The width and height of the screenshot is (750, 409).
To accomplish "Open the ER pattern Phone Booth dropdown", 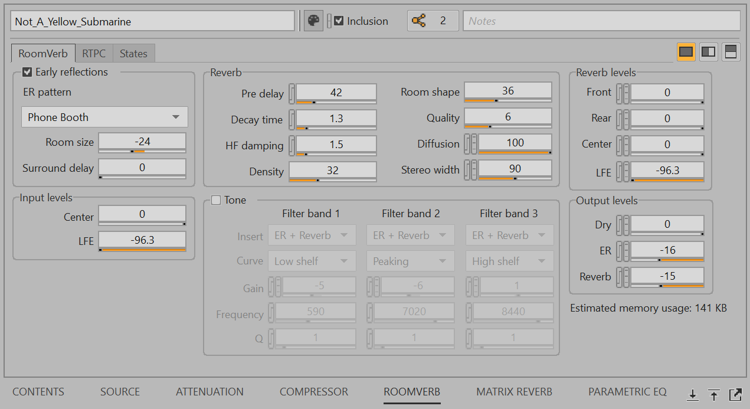I will point(104,117).
